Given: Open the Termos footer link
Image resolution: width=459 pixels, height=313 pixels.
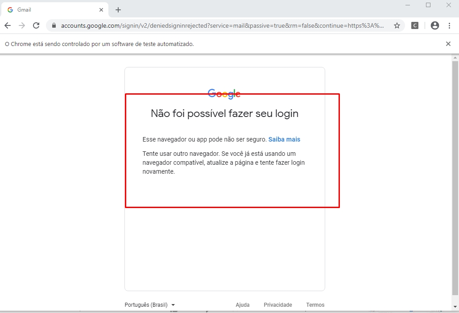Looking at the screenshot, I should point(315,305).
